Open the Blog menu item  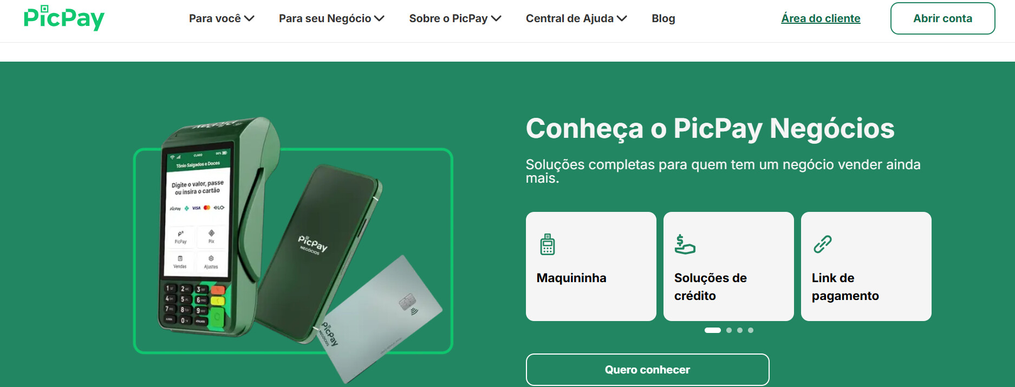coord(663,18)
